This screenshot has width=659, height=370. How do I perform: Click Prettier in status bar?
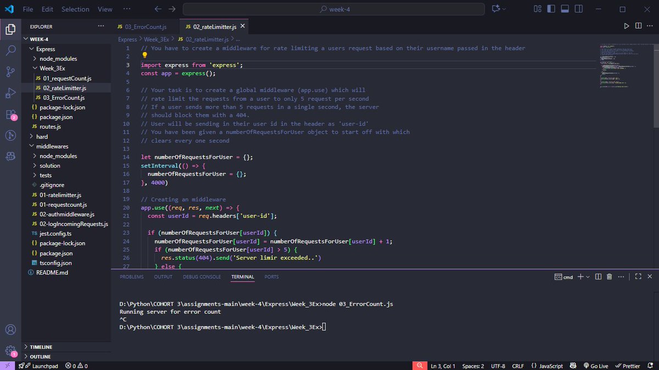[628, 366]
